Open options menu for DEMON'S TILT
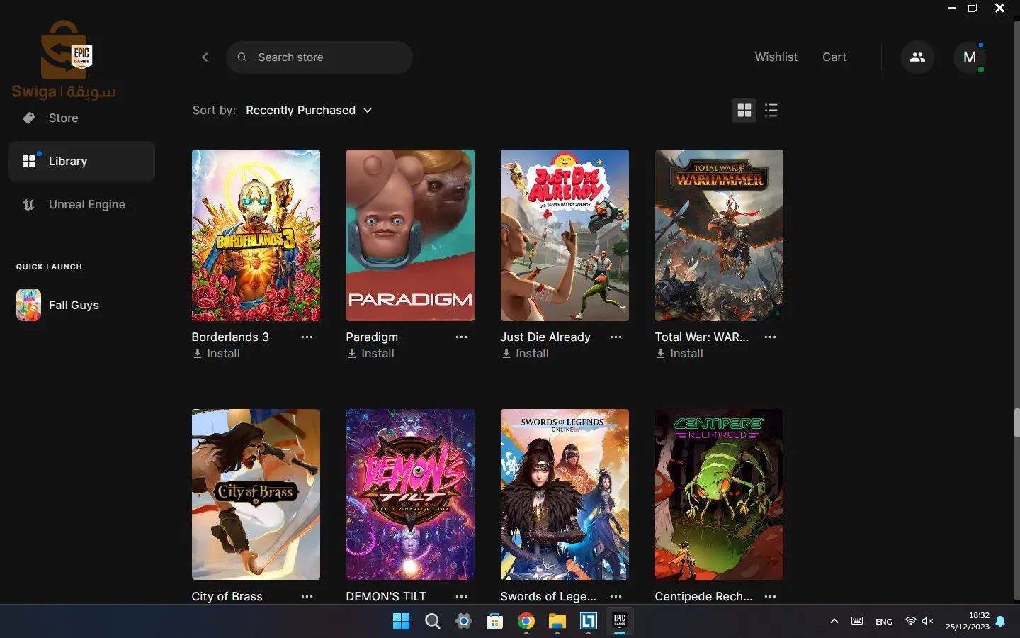 [461, 597]
